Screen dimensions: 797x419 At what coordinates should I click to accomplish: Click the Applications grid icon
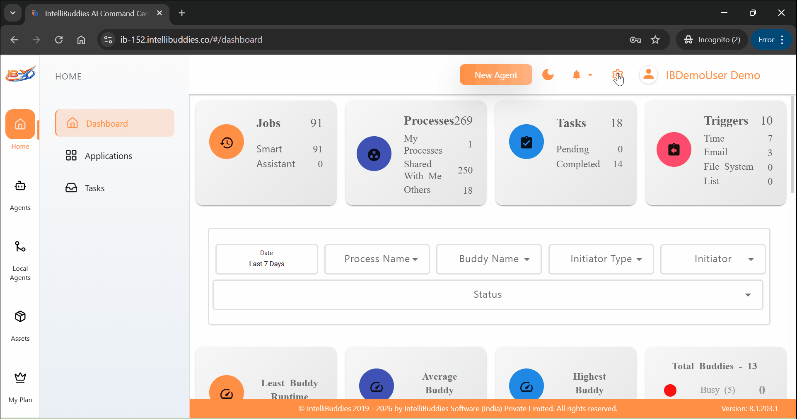click(x=71, y=156)
